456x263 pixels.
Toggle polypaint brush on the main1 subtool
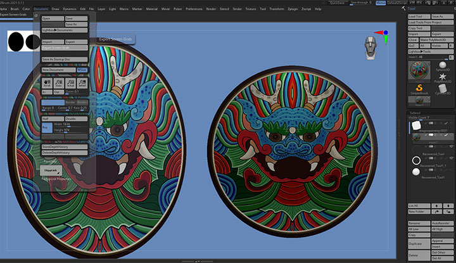(446, 135)
